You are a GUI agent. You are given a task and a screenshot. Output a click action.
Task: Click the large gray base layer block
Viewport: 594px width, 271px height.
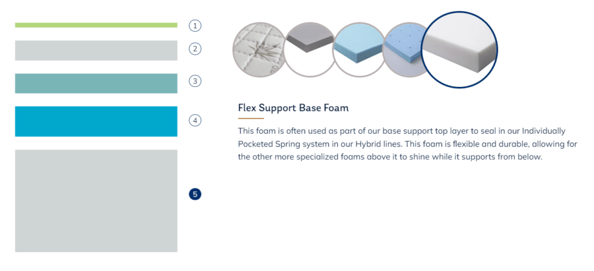(x=96, y=200)
